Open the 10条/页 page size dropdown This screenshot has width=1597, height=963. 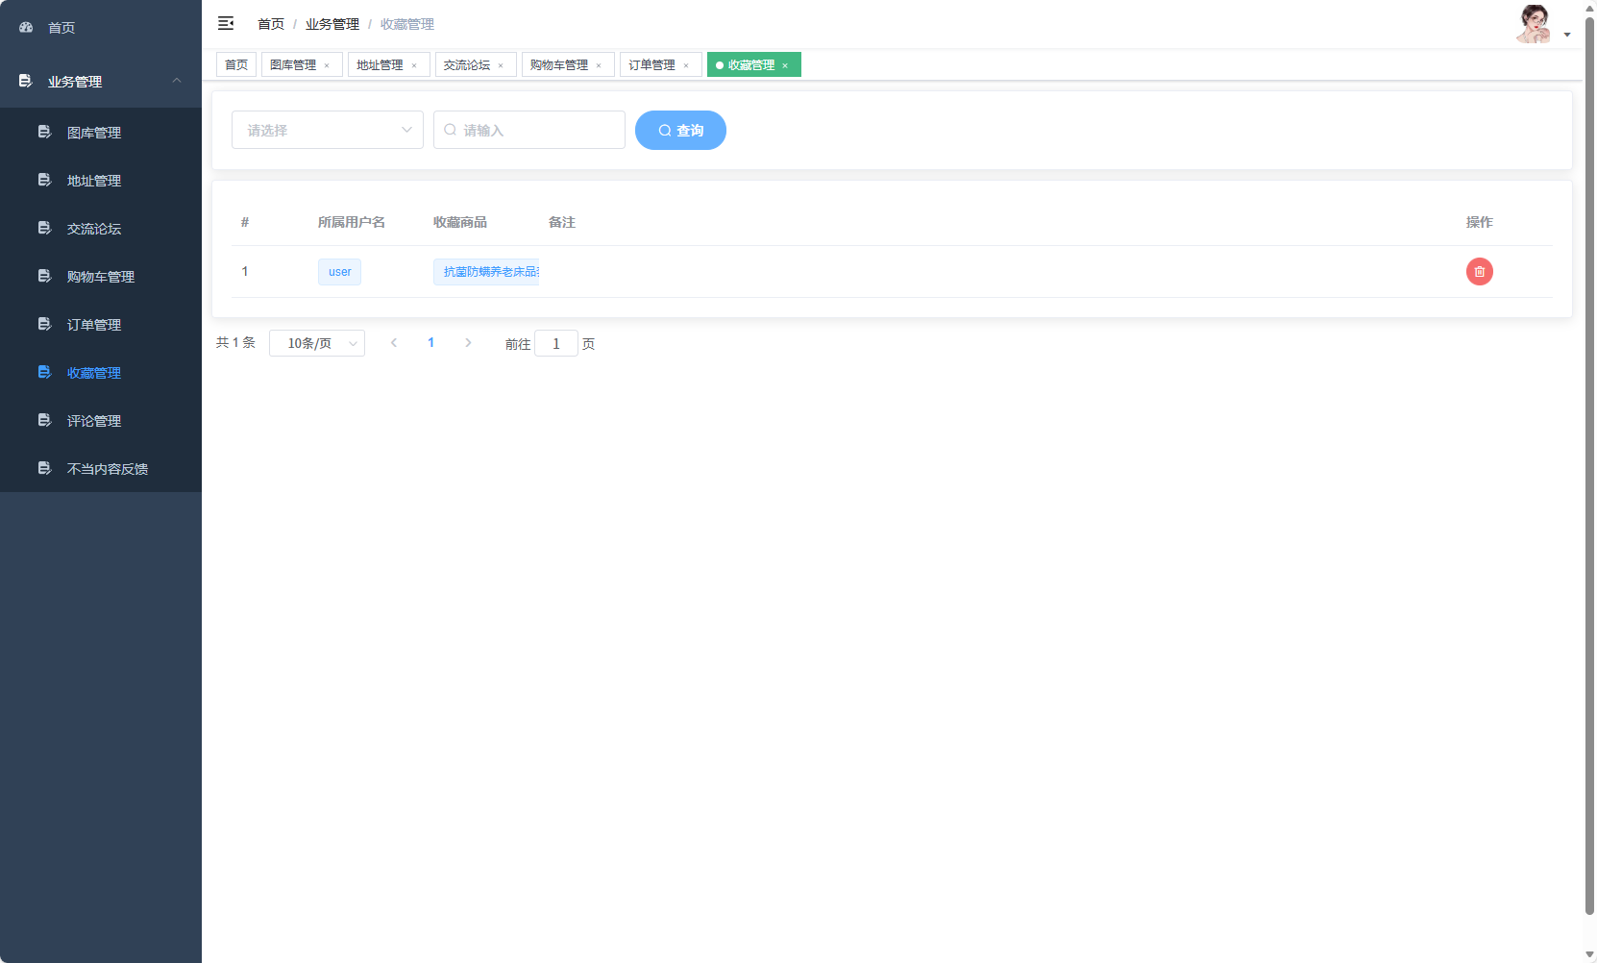[x=316, y=343]
